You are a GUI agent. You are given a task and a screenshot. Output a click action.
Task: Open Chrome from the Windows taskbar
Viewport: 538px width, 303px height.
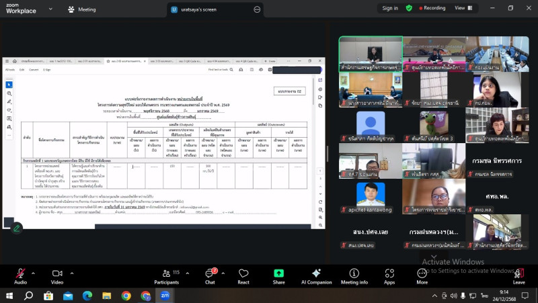[x=126, y=296]
